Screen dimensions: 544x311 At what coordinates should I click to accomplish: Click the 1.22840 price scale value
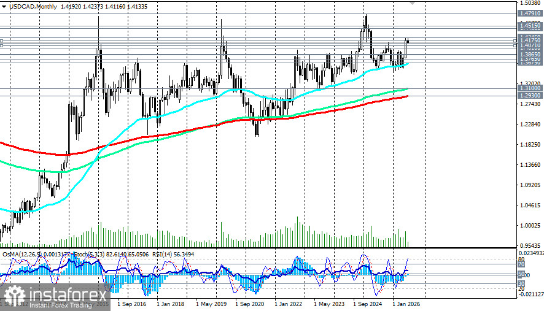(530, 125)
